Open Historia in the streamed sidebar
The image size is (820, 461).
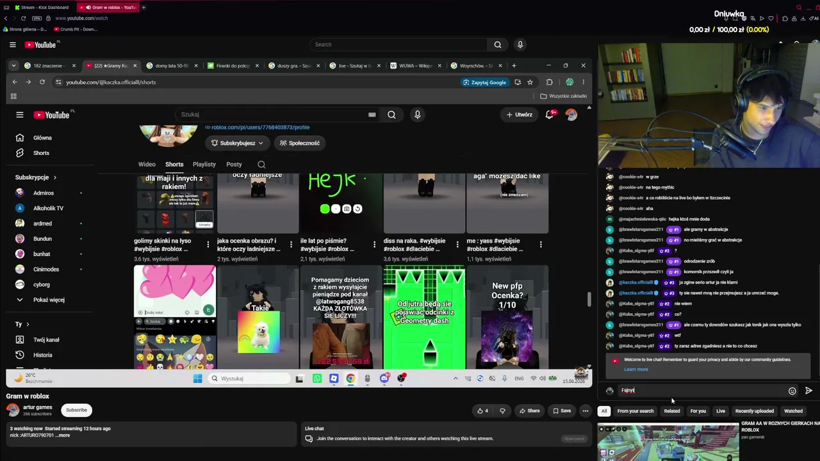coord(43,355)
